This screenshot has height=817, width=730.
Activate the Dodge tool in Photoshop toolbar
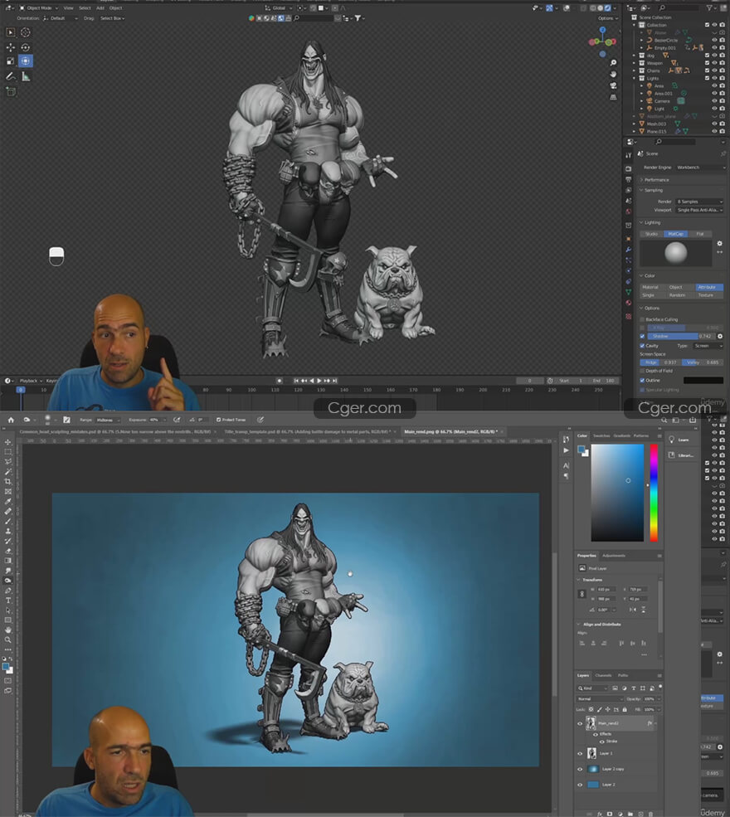[x=7, y=581]
